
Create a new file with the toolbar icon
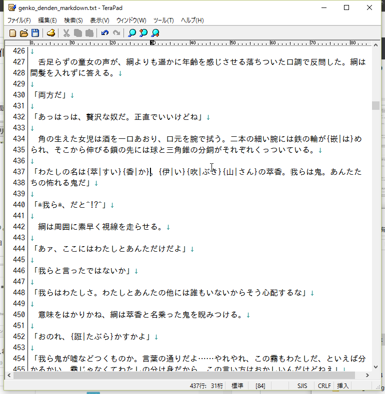12,33
